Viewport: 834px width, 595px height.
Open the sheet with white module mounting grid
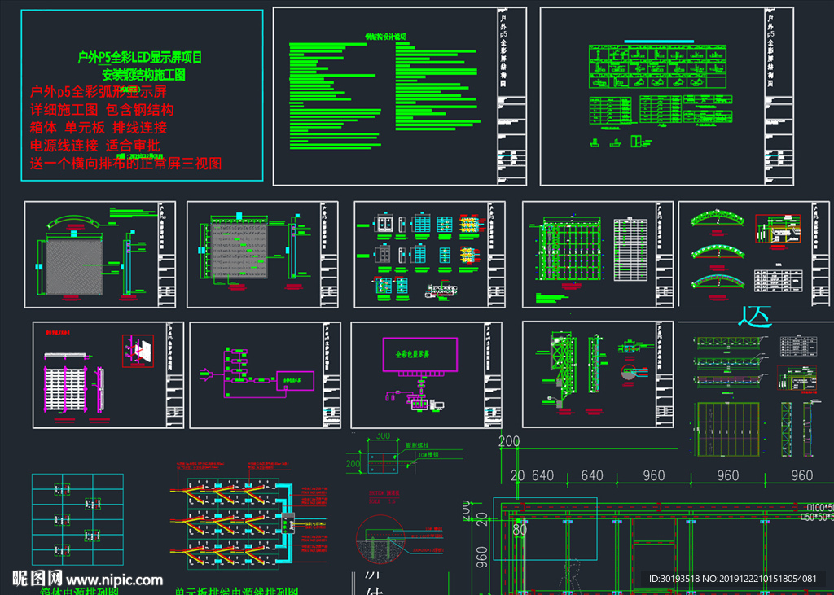click(x=108, y=375)
